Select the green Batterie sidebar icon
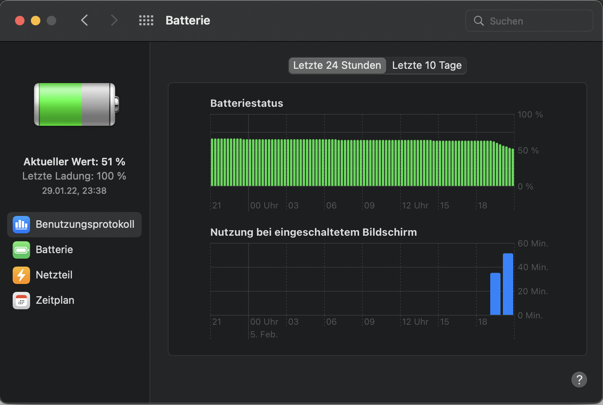 coord(21,250)
